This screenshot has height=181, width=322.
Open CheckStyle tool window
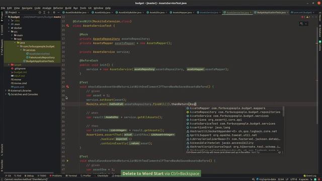pos(101,175)
